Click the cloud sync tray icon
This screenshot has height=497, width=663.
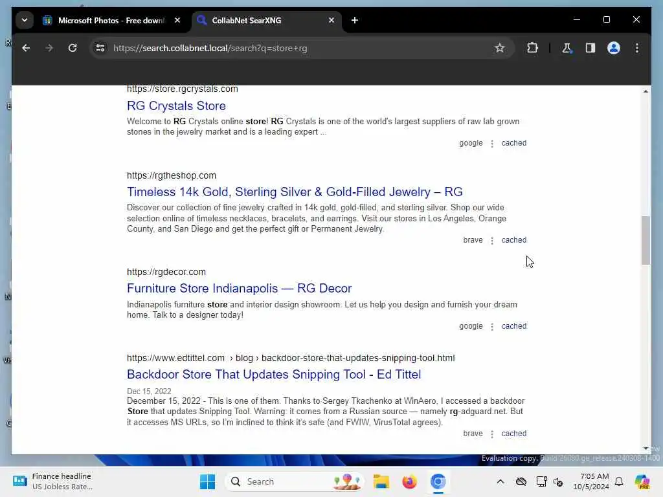[x=521, y=481]
